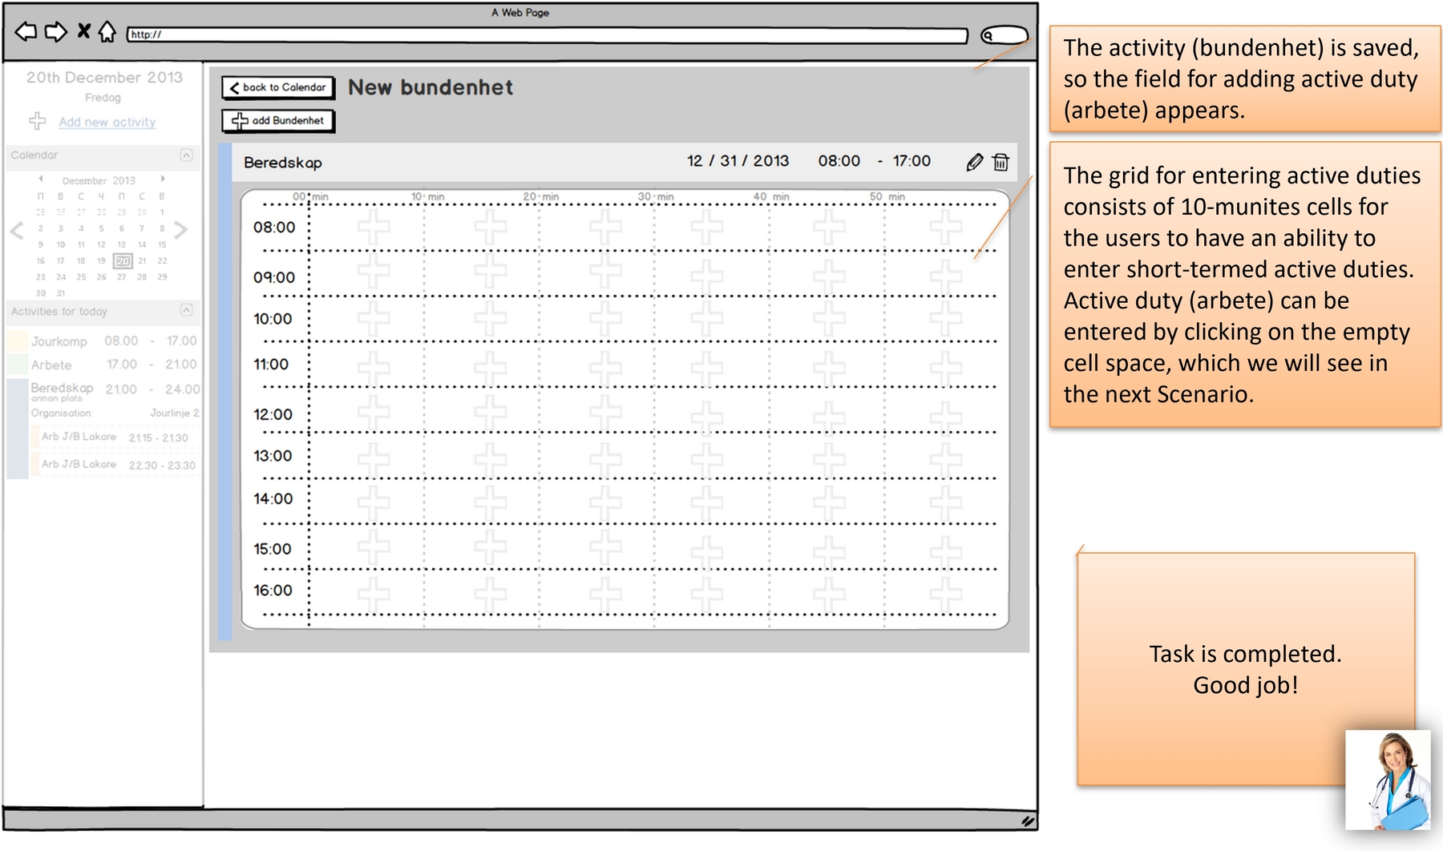The width and height of the screenshot is (1443, 851).
Task: Click the first plus cell in 08:00 row
Action: (x=374, y=228)
